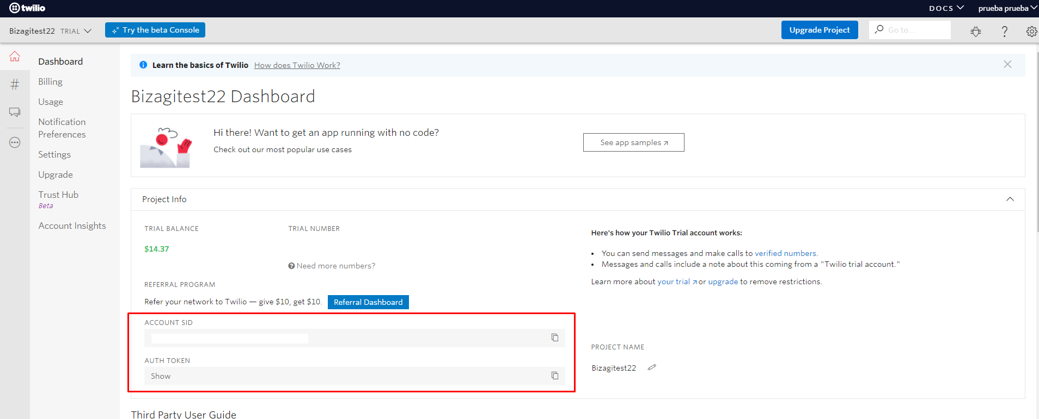Image resolution: width=1039 pixels, height=419 pixels.
Task: Edit project name with pencil icon
Action: 652,368
